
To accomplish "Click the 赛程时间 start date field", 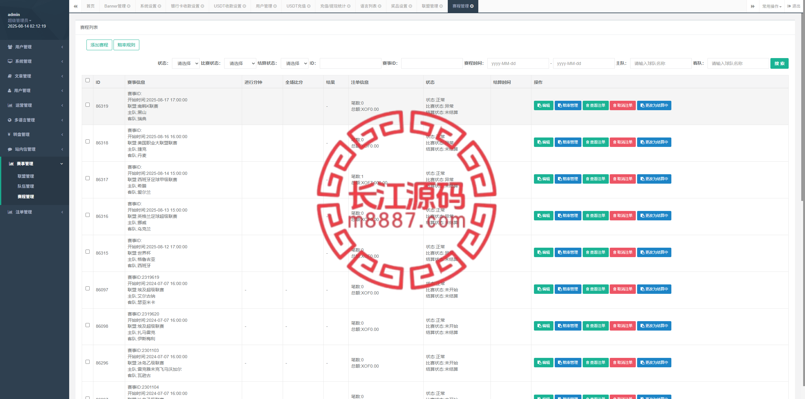I will point(518,63).
